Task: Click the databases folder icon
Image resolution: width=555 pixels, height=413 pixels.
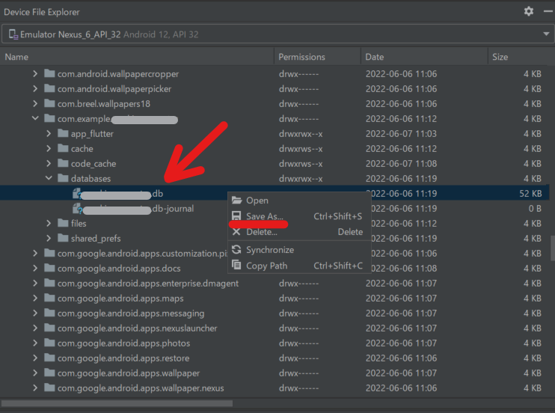Action: coord(63,178)
